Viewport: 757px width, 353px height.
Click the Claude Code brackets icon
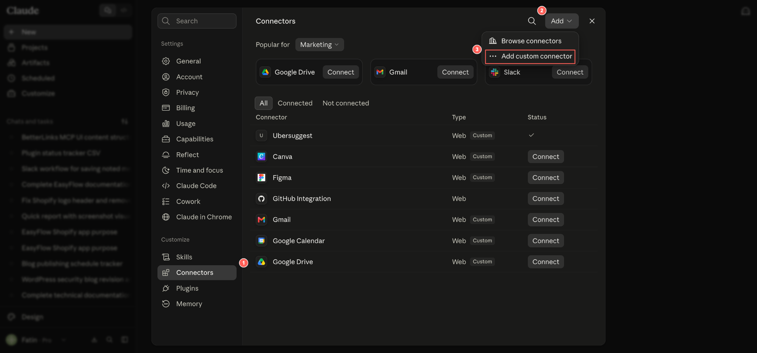166,186
